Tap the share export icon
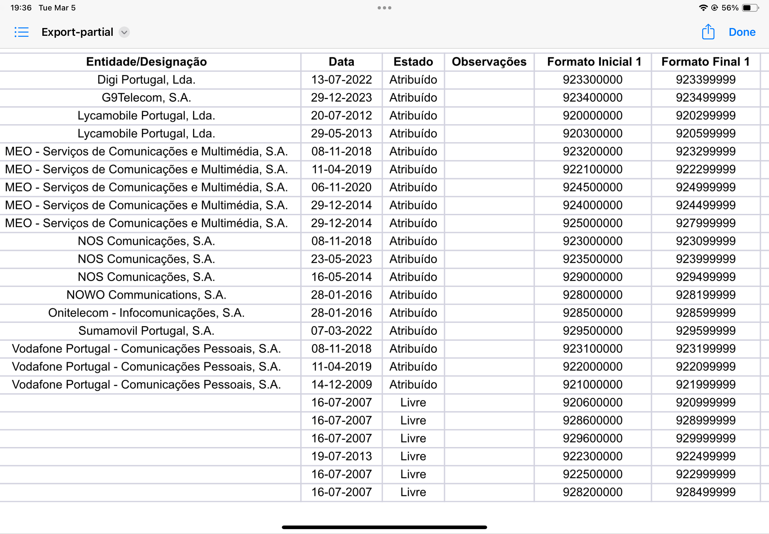The height and width of the screenshot is (534, 769). pos(708,32)
